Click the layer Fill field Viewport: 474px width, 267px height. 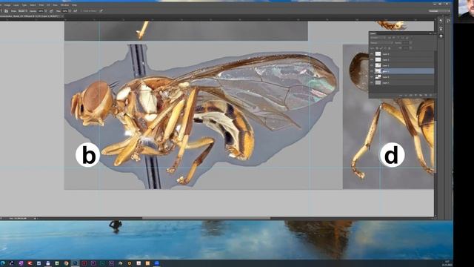pos(406,48)
